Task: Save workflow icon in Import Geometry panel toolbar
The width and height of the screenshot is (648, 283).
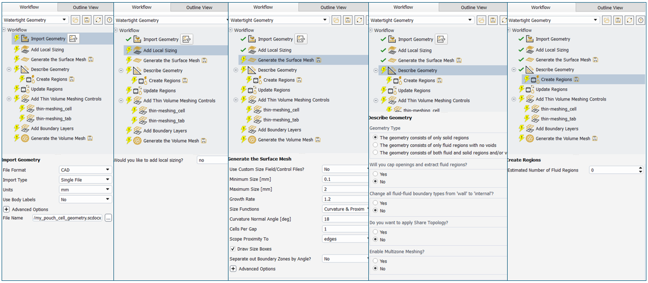Action: (x=87, y=20)
